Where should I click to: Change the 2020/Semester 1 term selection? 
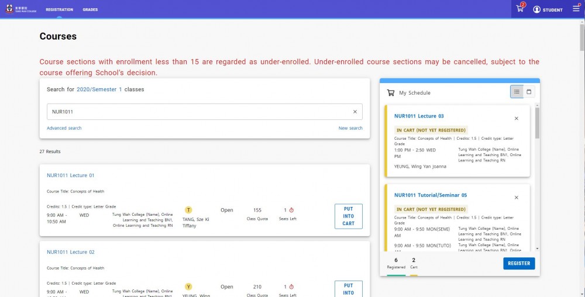coord(99,89)
